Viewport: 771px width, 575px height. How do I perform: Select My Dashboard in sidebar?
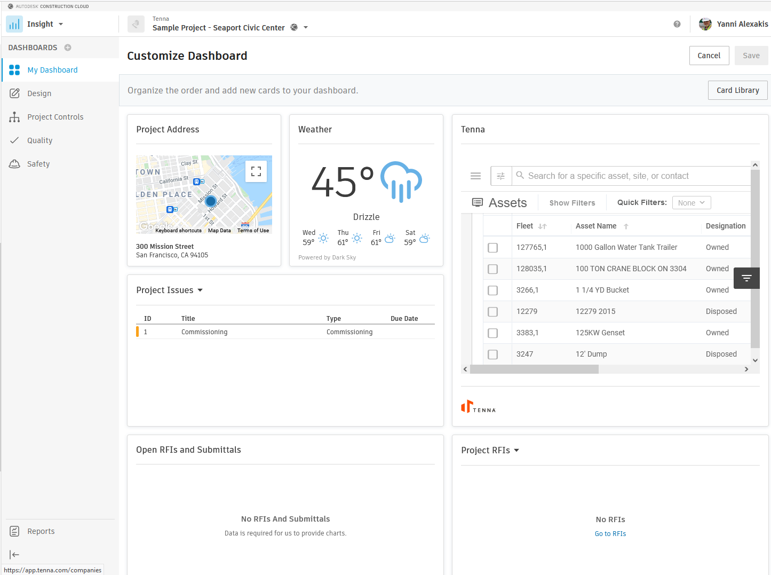coord(60,70)
